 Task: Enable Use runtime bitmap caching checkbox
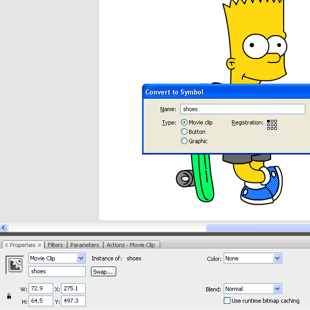227,301
